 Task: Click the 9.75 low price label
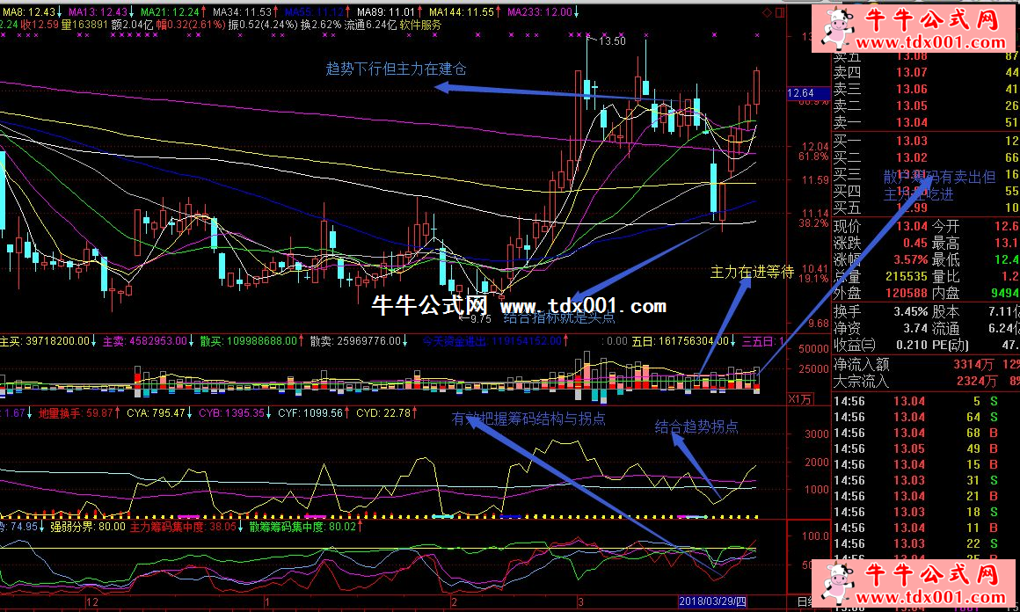[x=480, y=318]
